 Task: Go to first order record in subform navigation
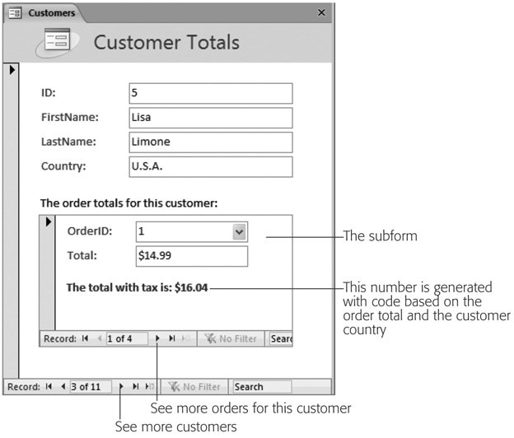pos(85,338)
